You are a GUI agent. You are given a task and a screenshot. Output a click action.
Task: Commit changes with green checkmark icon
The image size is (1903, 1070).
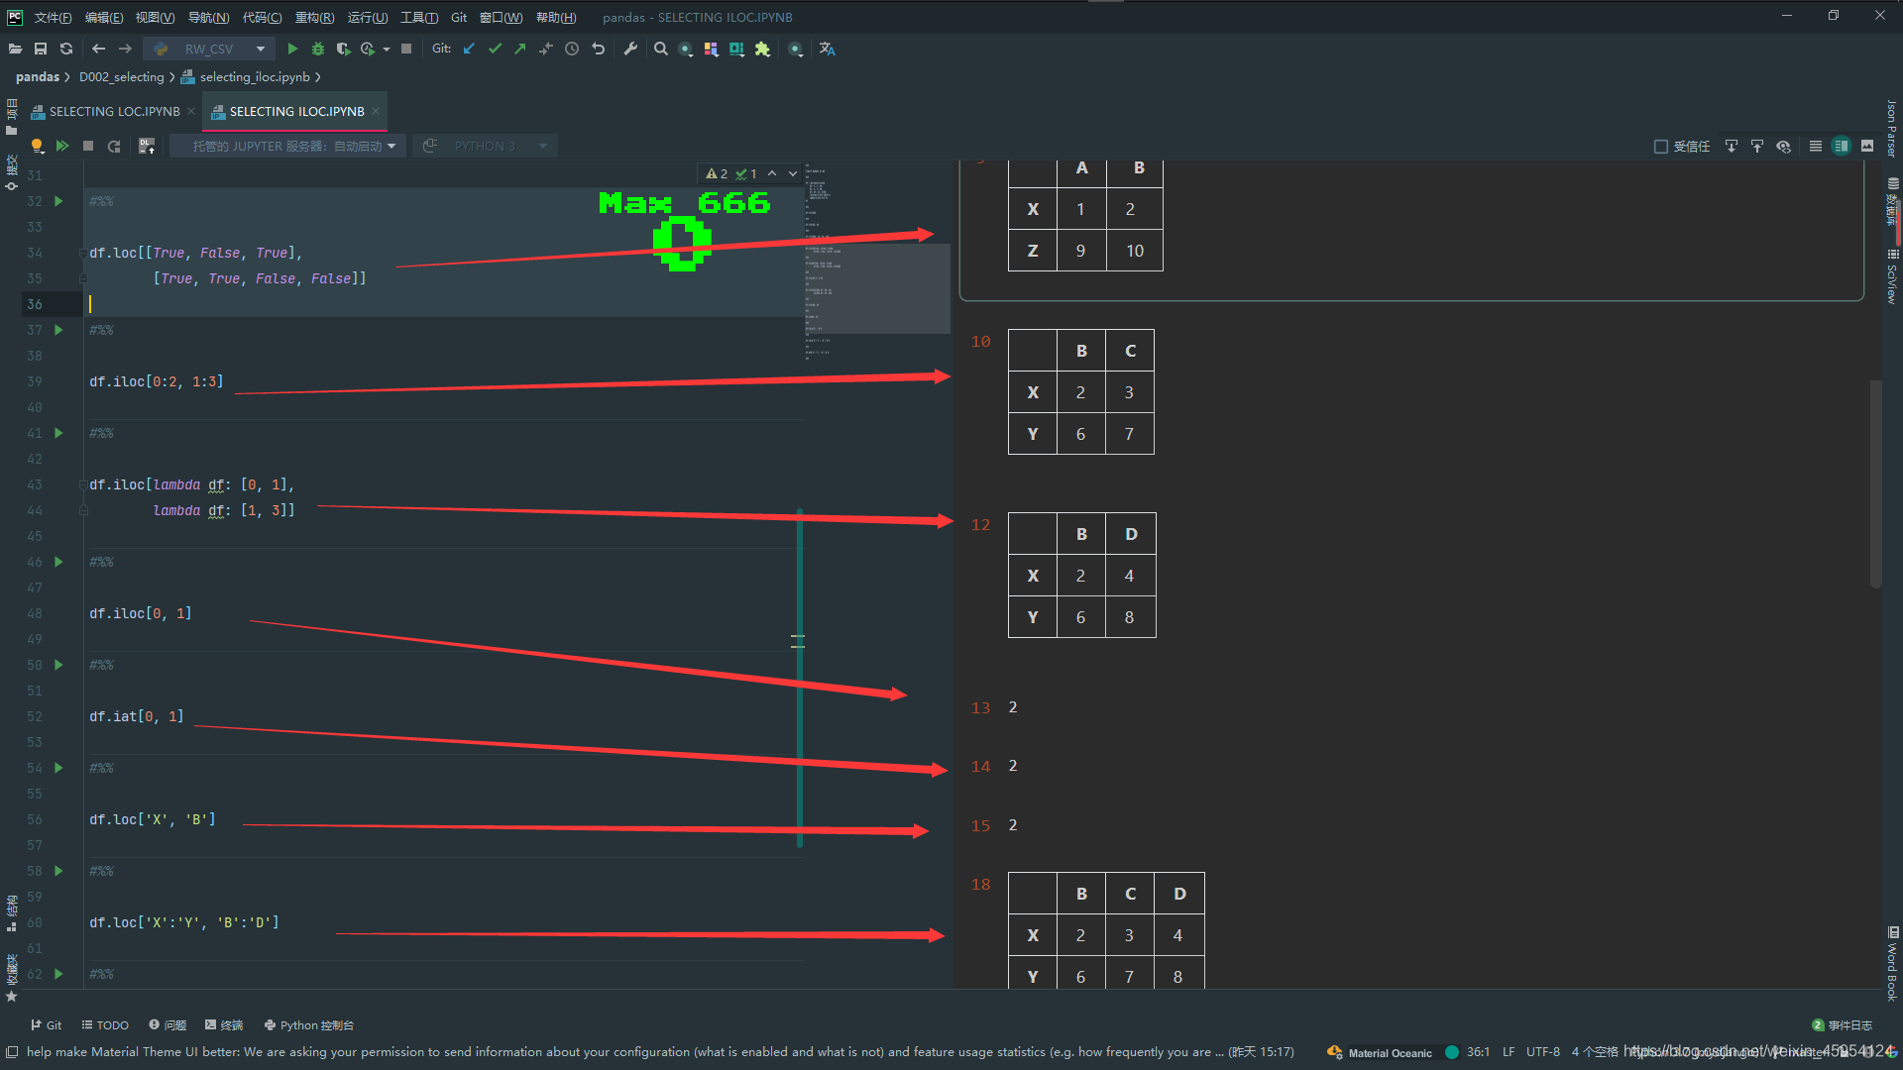pos(495,49)
